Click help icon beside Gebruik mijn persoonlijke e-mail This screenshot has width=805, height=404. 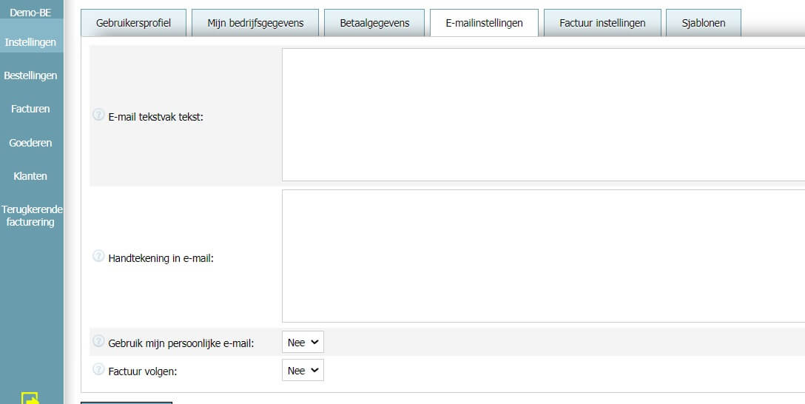98,341
